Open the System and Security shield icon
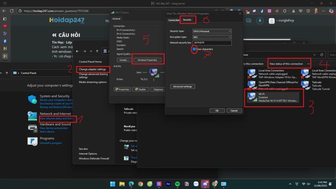336x189 pixels. coord(32,100)
